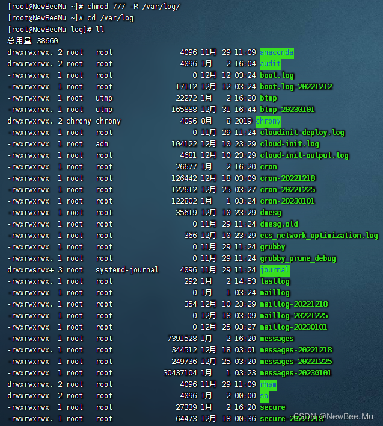Select the btmp-20230101 filename
This screenshot has width=383, height=426.
tap(287, 110)
